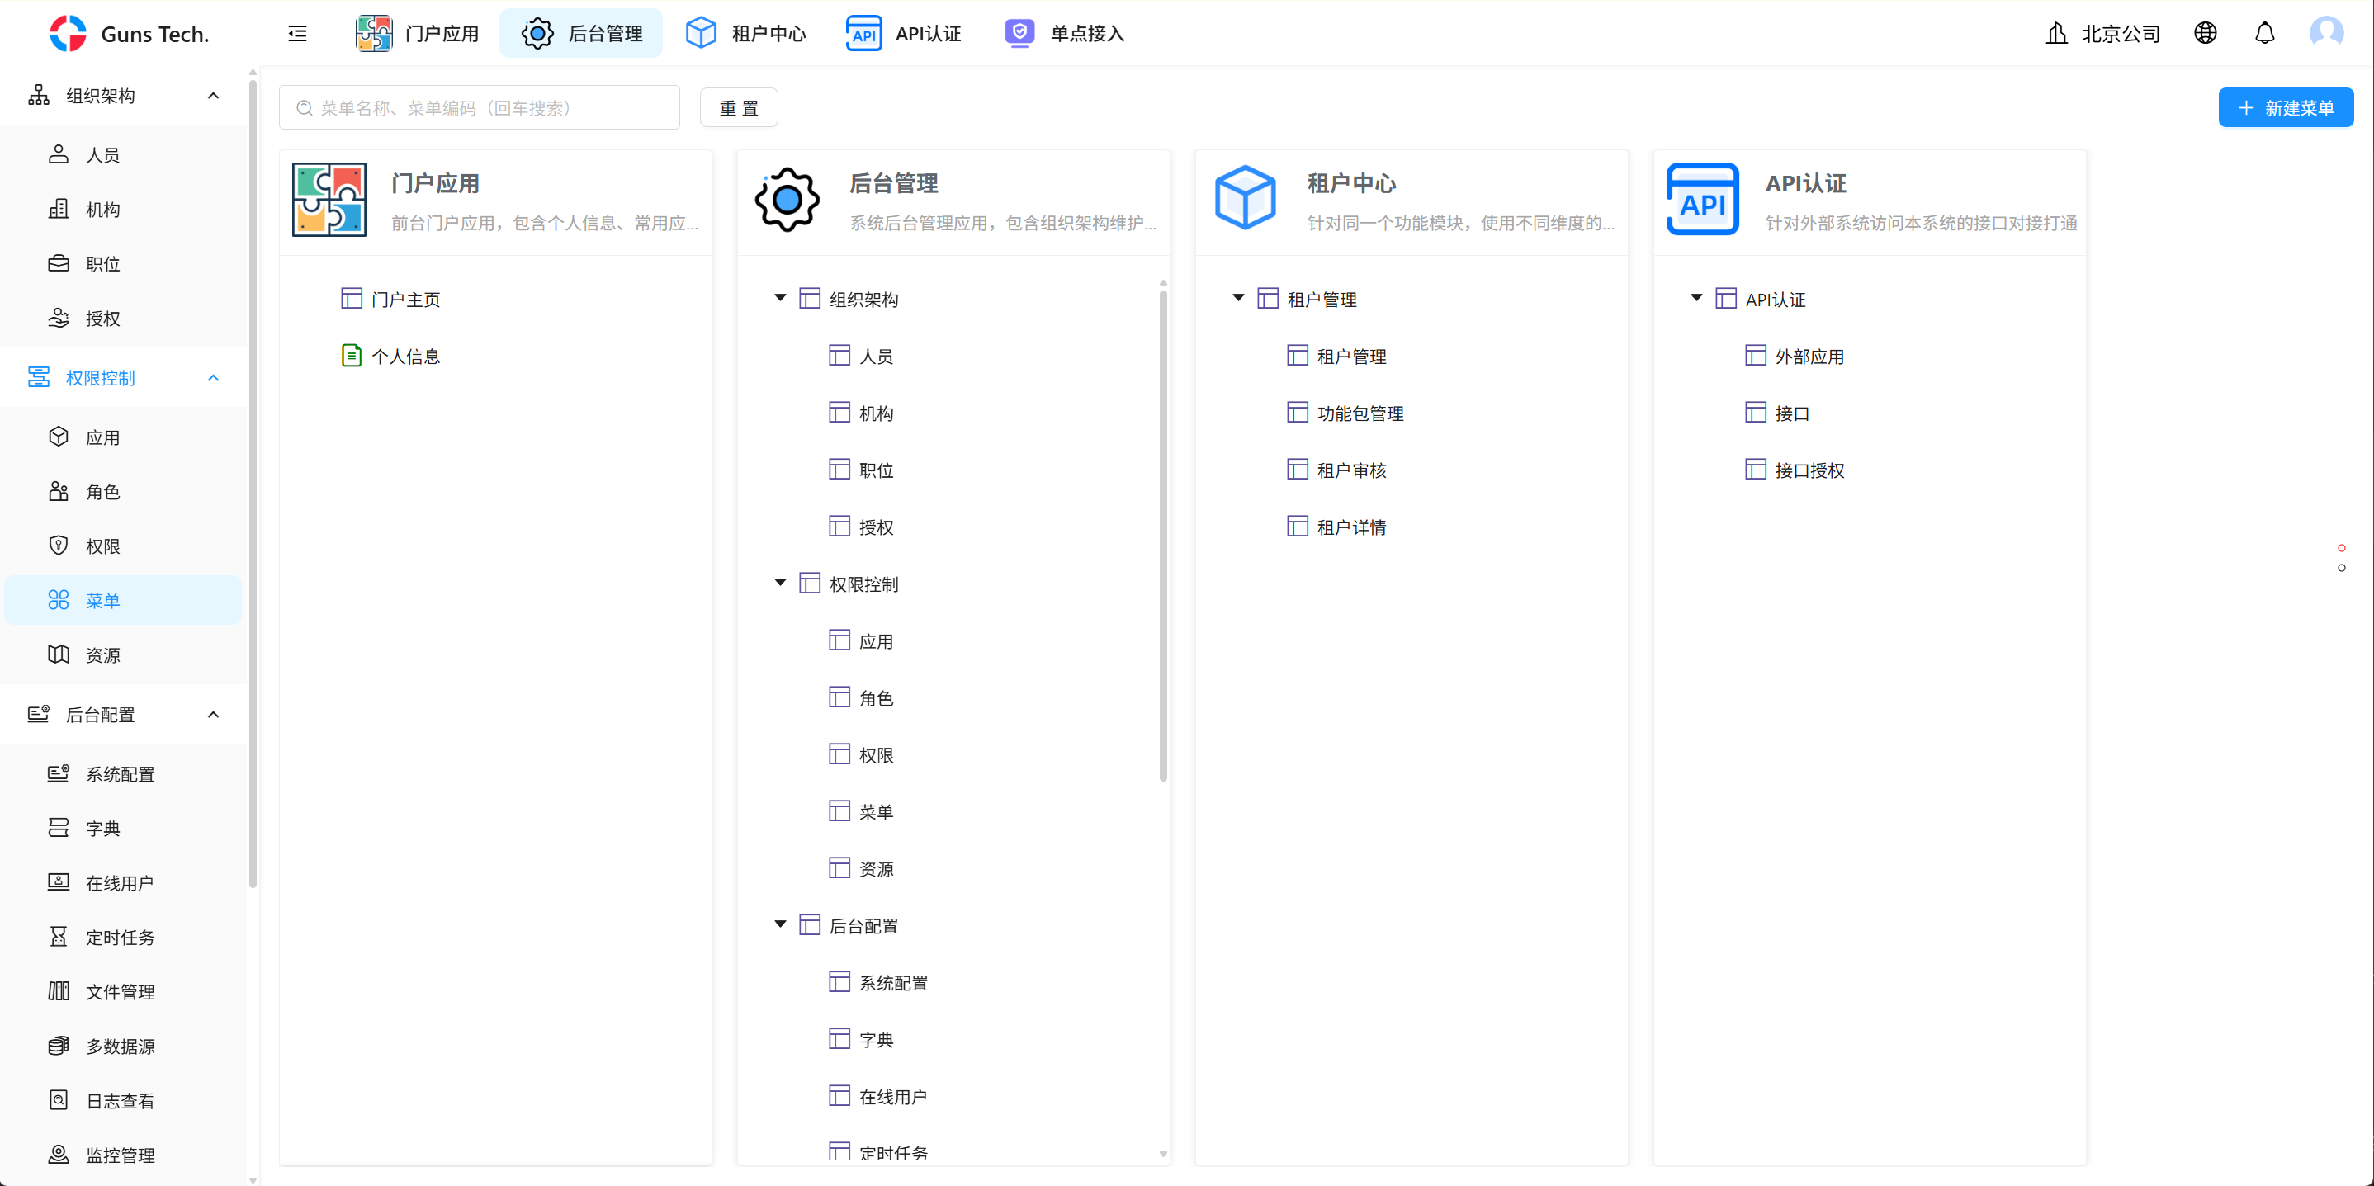Select 功能包管理 tree item
2374x1186 pixels.
point(1360,413)
